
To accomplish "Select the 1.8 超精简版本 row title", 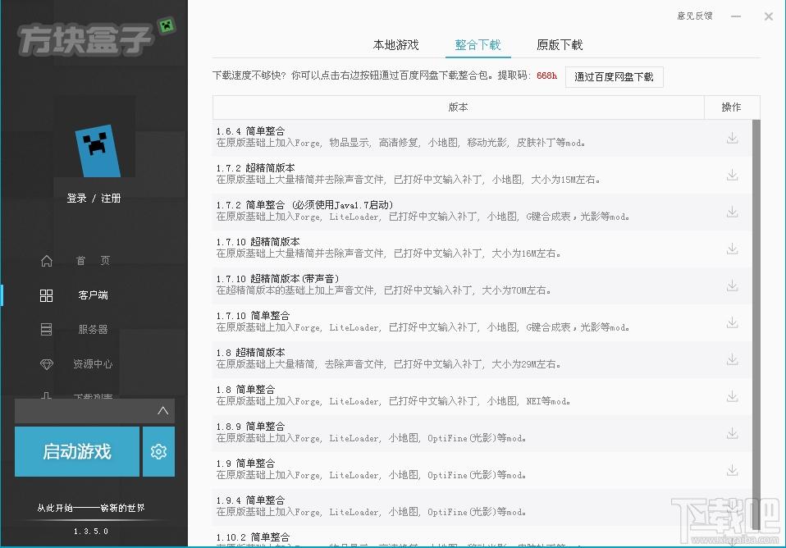I will click(250, 353).
